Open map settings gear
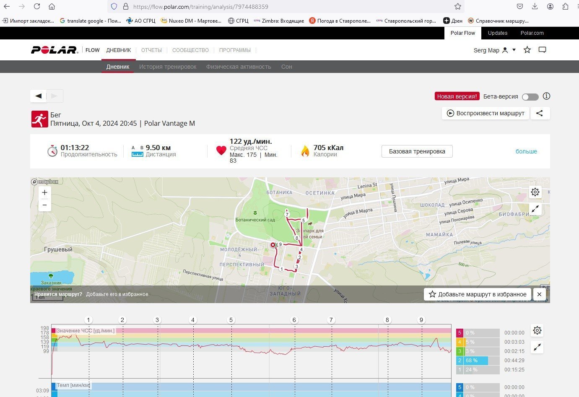 (x=535, y=192)
